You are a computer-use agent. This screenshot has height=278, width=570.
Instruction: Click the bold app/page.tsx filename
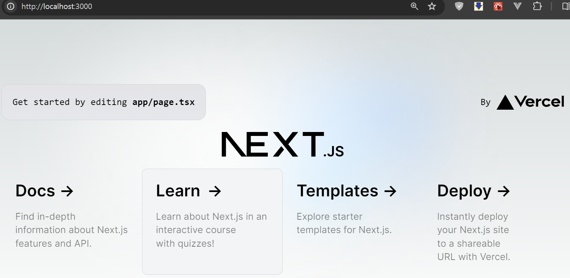[163, 102]
